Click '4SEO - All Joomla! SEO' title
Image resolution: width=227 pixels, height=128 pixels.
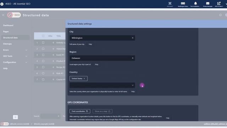point(18,4)
